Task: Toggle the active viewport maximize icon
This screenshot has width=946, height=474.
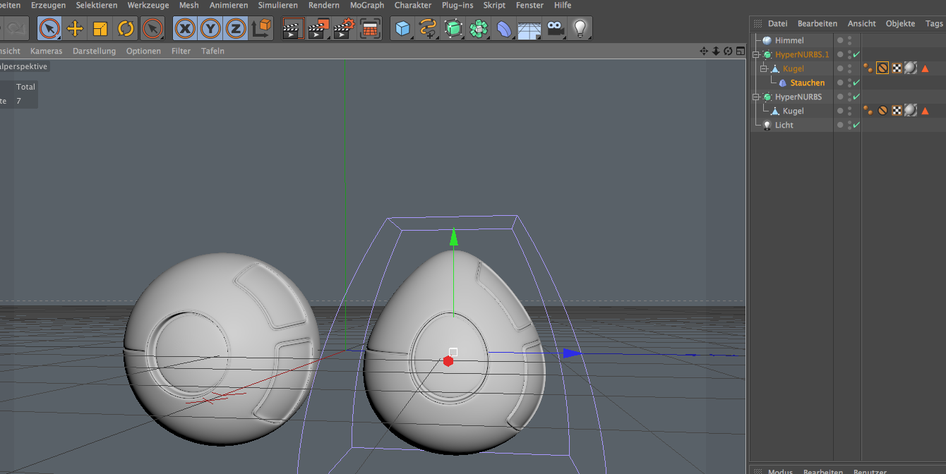Action: pyautogui.click(x=740, y=51)
